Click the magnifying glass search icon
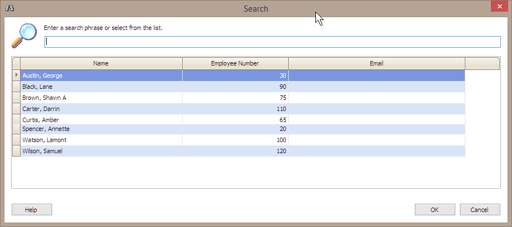The height and width of the screenshot is (227, 512). click(24, 36)
